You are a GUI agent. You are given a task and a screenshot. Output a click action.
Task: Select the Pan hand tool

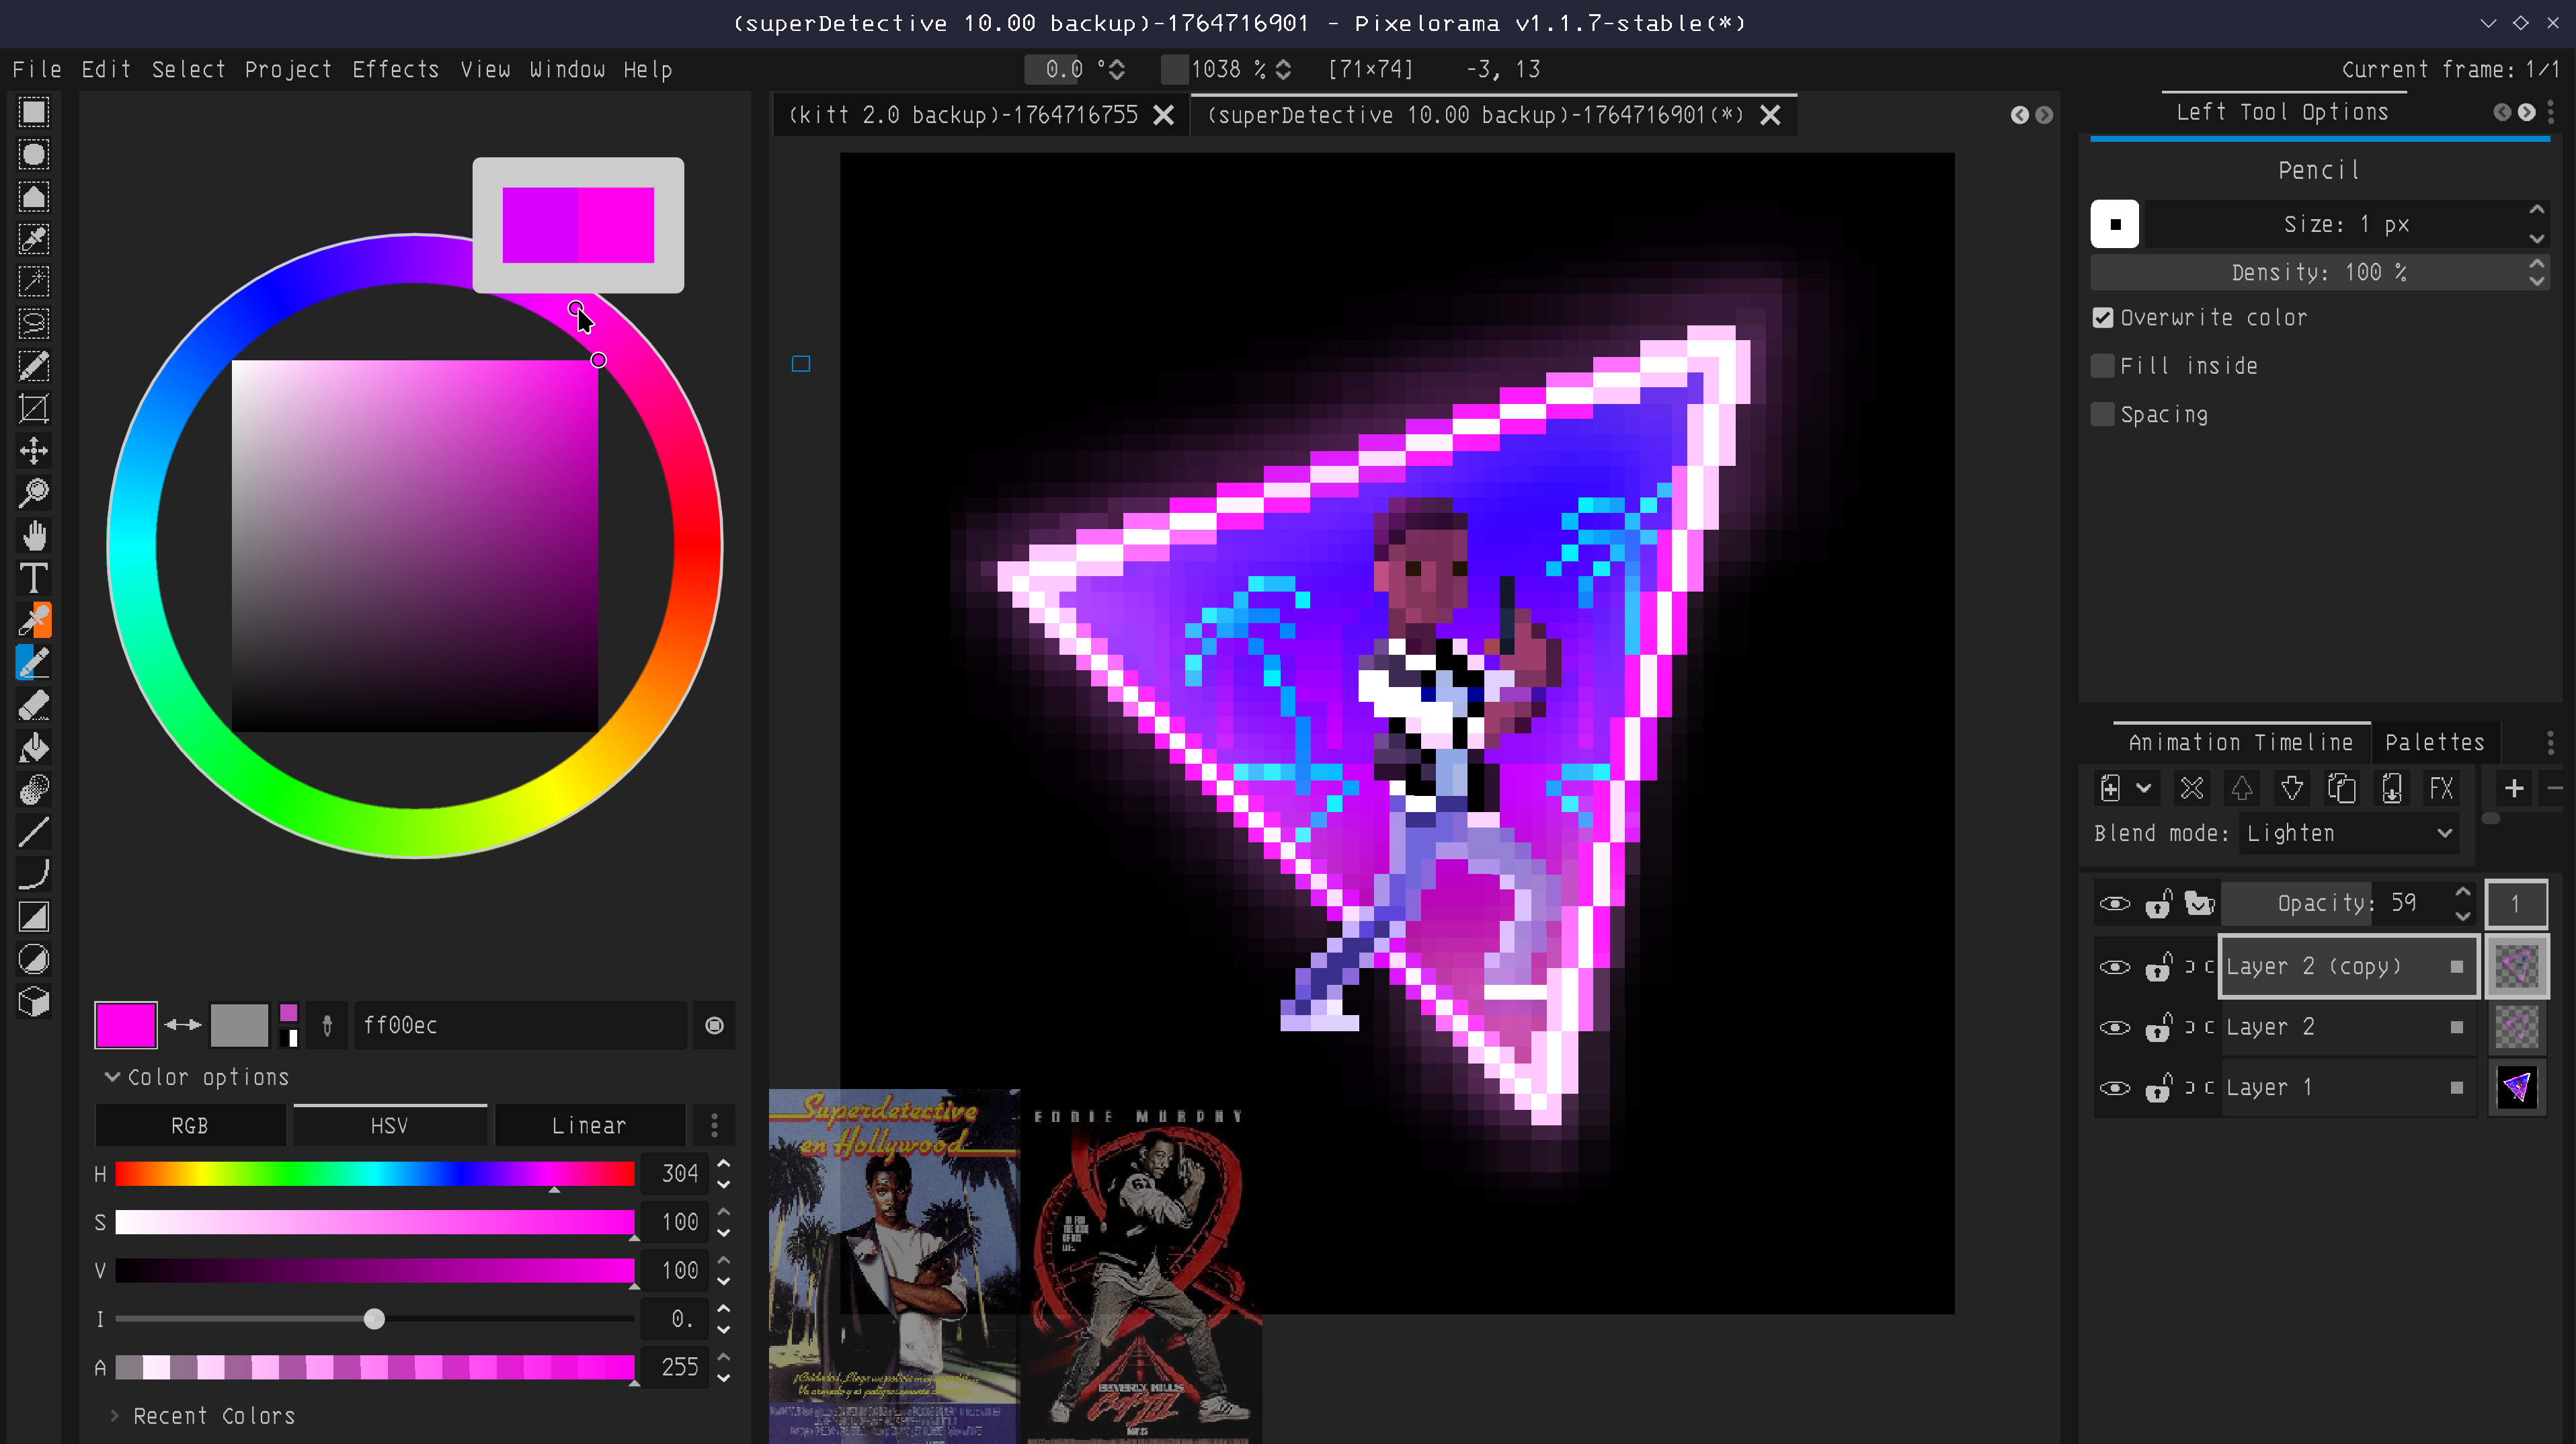pyautogui.click(x=33, y=535)
